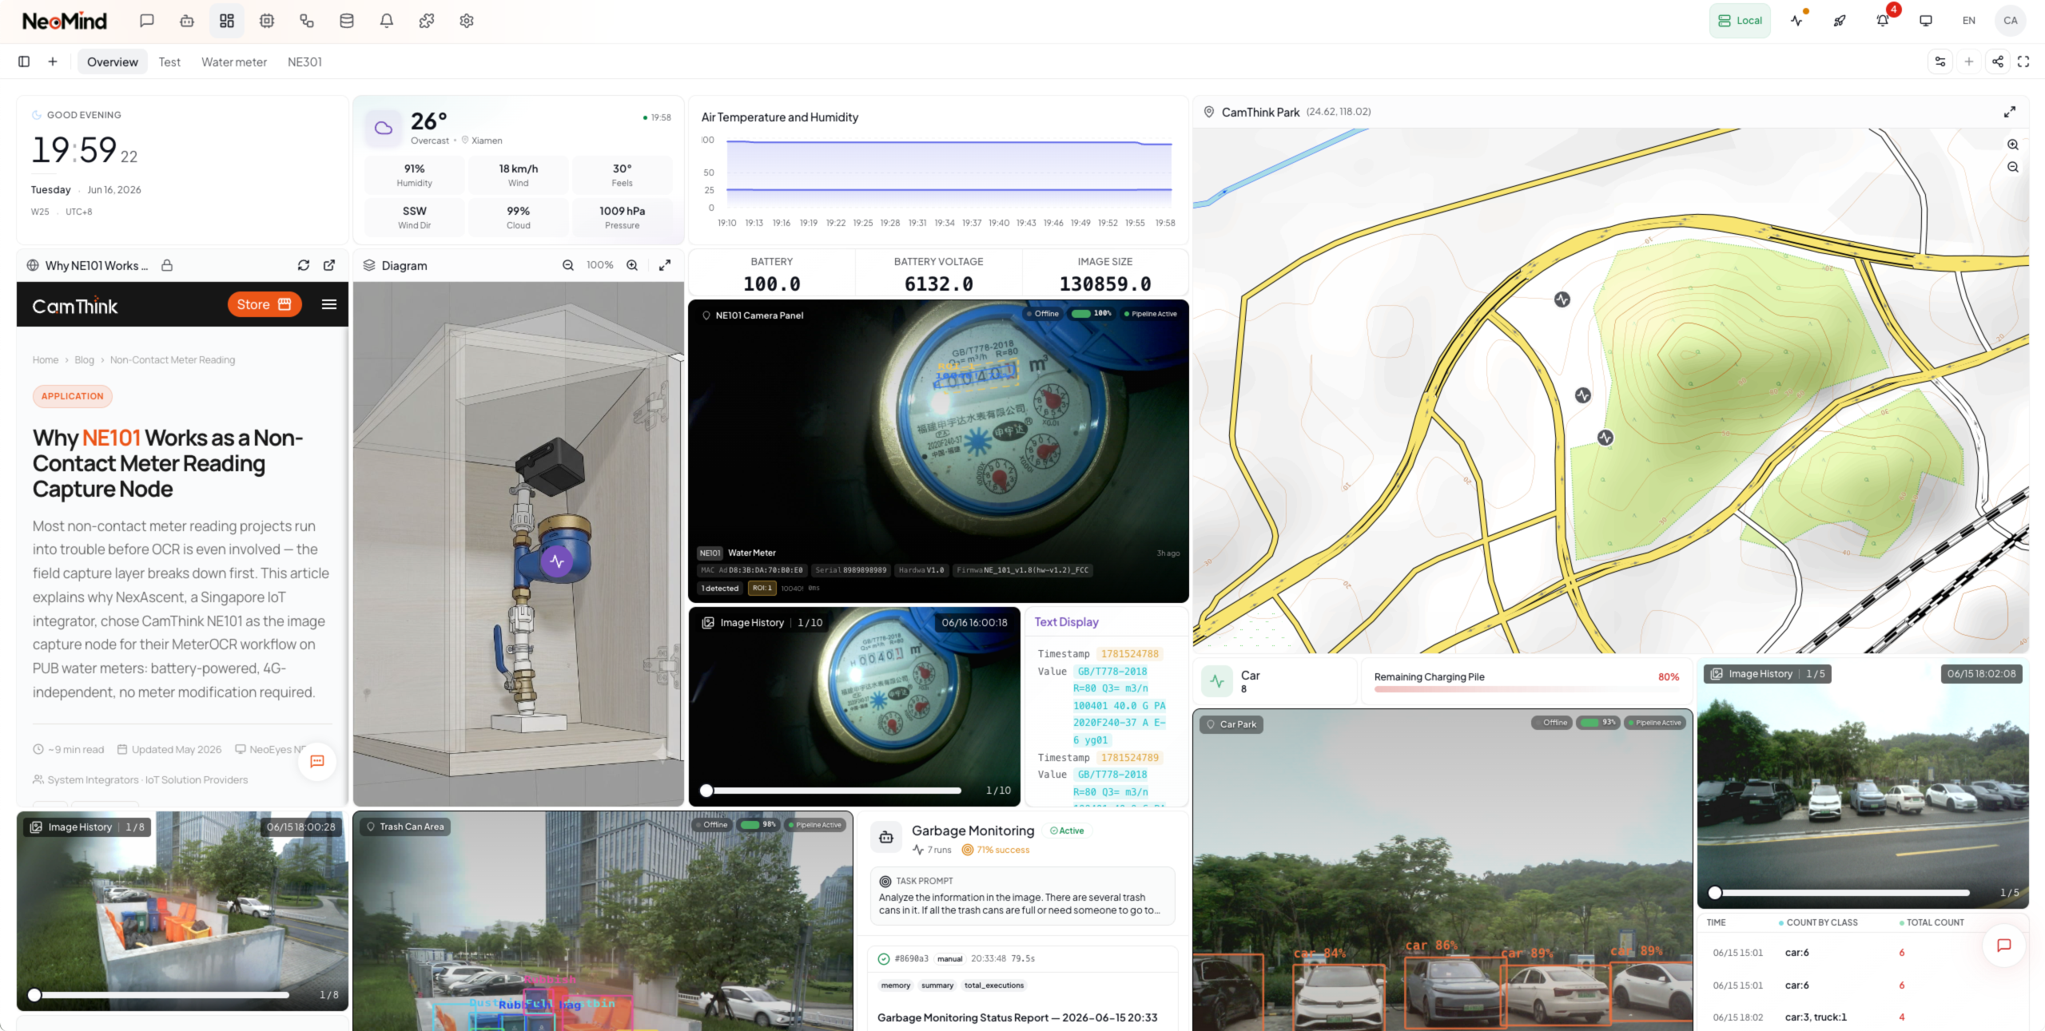Open the AI agents robot icon
The height and width of the screenshot is (1031, 2045).
(187, 21)
